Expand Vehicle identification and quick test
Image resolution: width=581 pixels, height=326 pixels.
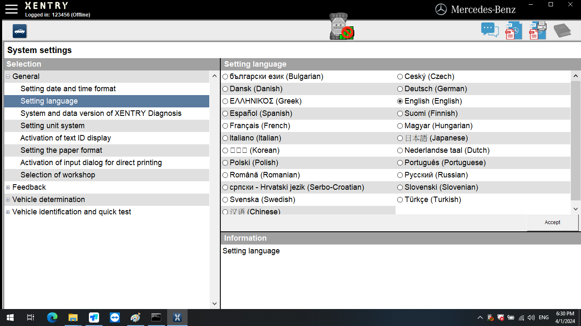pyautogui.click(x=8, y=212)
